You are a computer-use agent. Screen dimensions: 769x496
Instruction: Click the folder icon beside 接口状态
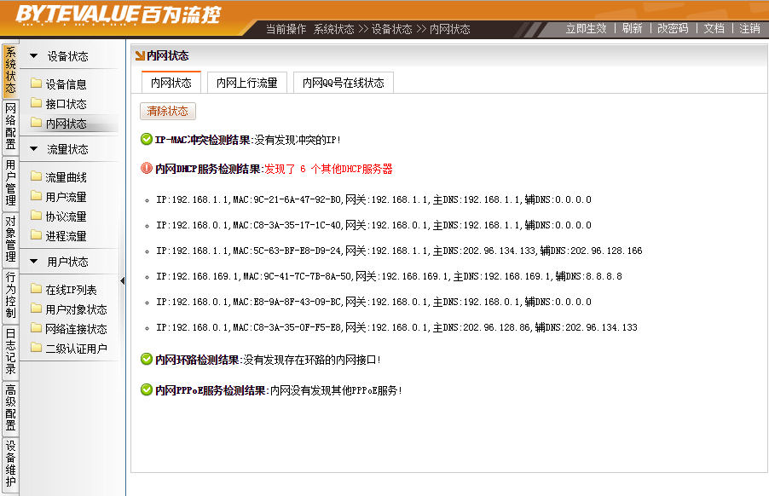coord(36,104)
